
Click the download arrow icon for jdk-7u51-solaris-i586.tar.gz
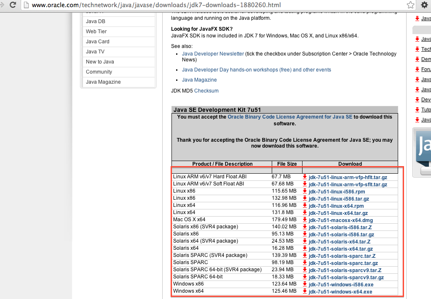coord(305,234)
